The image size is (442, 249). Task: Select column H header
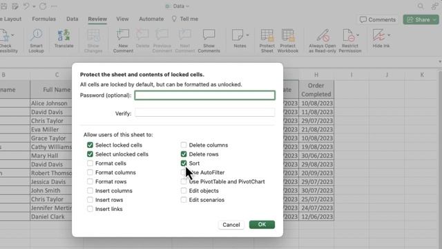(316, 75)
